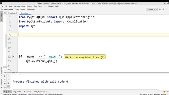Open the Run menu in the menu bar
This screenshot has height=95, width=169.
pyautogui.click(x=35, y=6)
